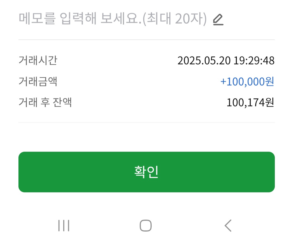The width and height of the screenshot is (293, 244).
Task: Tap the time 19:29:48
Action: [x=254, y=61]
